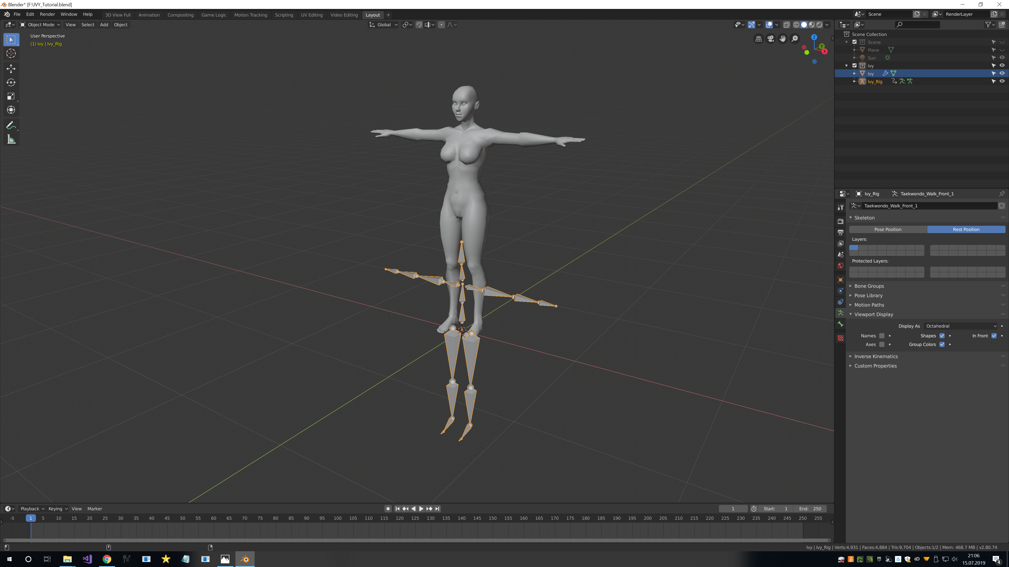
Task: Choose the Measure ruler tool
Action: [11, 139]
